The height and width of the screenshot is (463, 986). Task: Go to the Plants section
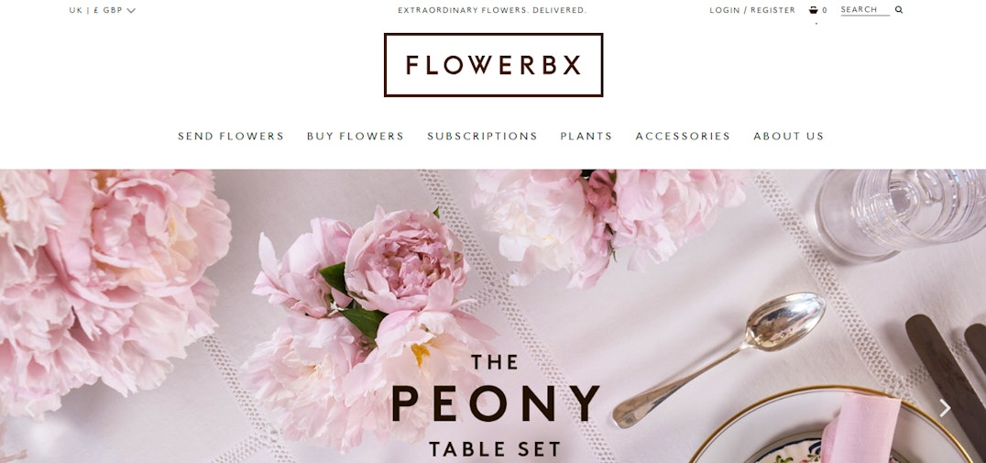pos(586,136)
